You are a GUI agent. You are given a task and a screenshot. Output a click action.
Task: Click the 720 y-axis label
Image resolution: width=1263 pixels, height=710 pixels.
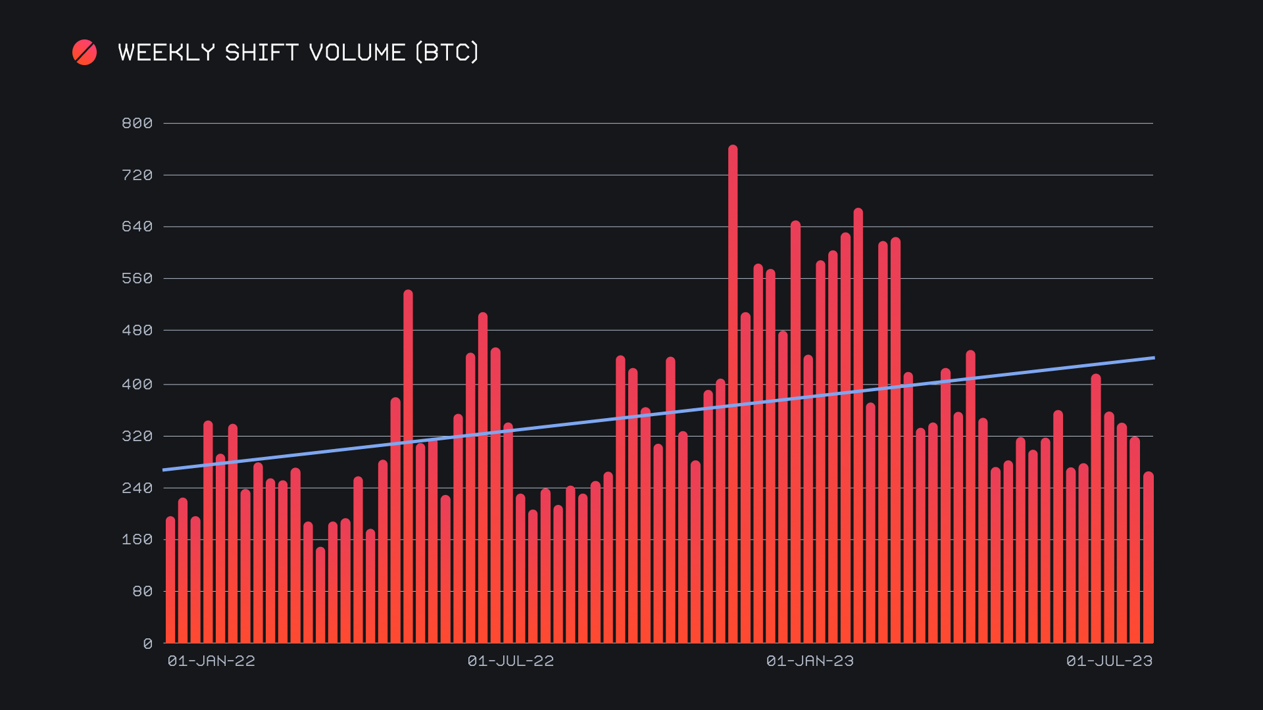[137, 176]
